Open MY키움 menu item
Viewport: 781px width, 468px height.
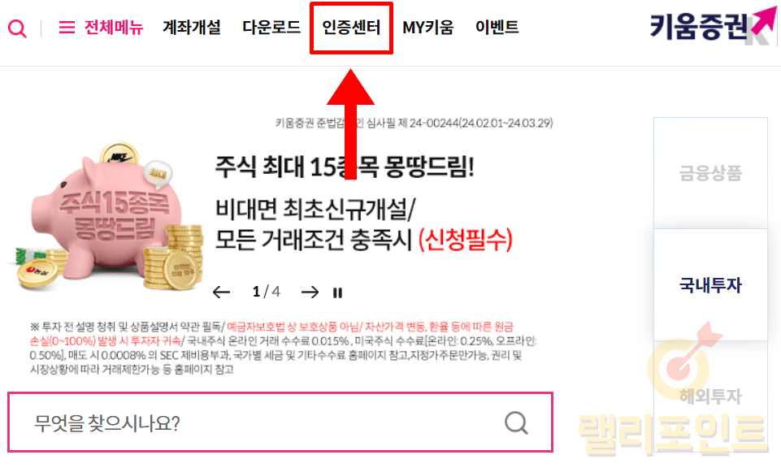click(428, 28)
